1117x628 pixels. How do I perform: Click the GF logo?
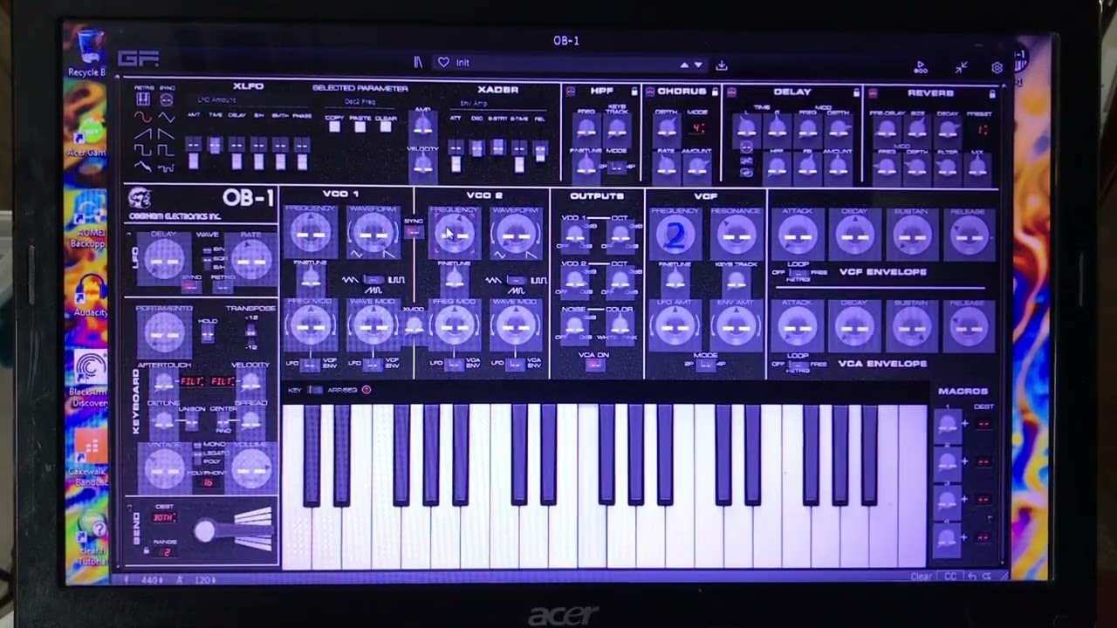[138, 59]
